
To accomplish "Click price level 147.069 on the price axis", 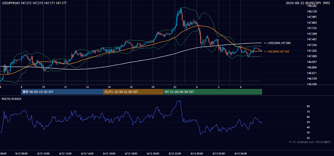I will click(312, 56).
